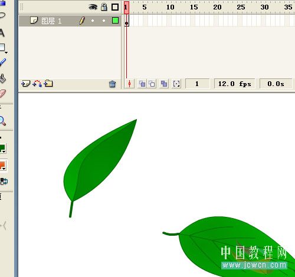Toggle visibility dot for 图层 1
295x277 pixels.
pos(93,21)
